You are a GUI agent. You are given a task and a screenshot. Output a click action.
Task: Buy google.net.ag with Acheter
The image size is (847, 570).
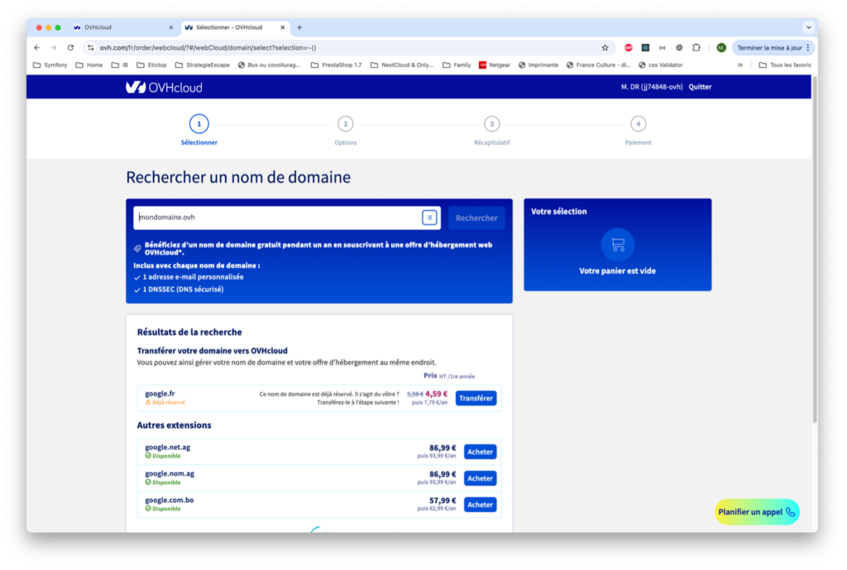point(480,452)
